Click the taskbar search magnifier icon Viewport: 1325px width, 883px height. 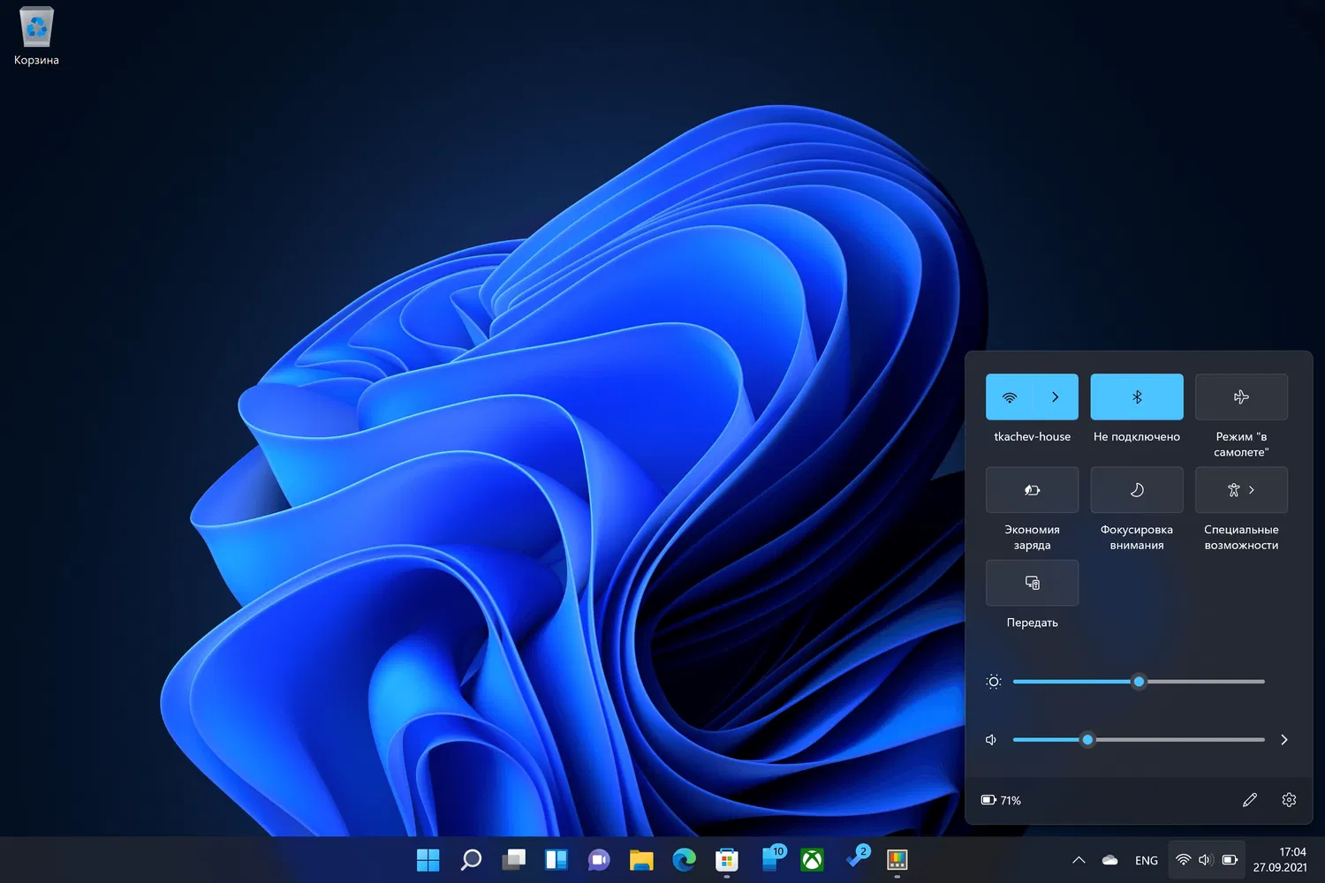471,859
